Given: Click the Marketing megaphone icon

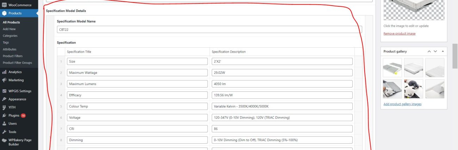Looking at the screenshot, I should (4, 80).
